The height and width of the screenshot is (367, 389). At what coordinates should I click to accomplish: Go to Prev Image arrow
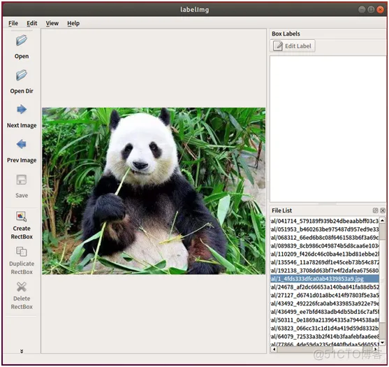(22, 144)
